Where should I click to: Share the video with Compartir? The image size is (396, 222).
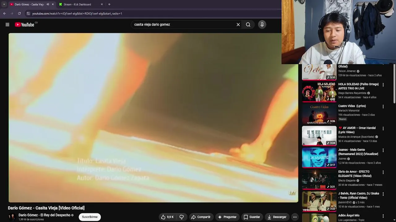coord(201,217)
